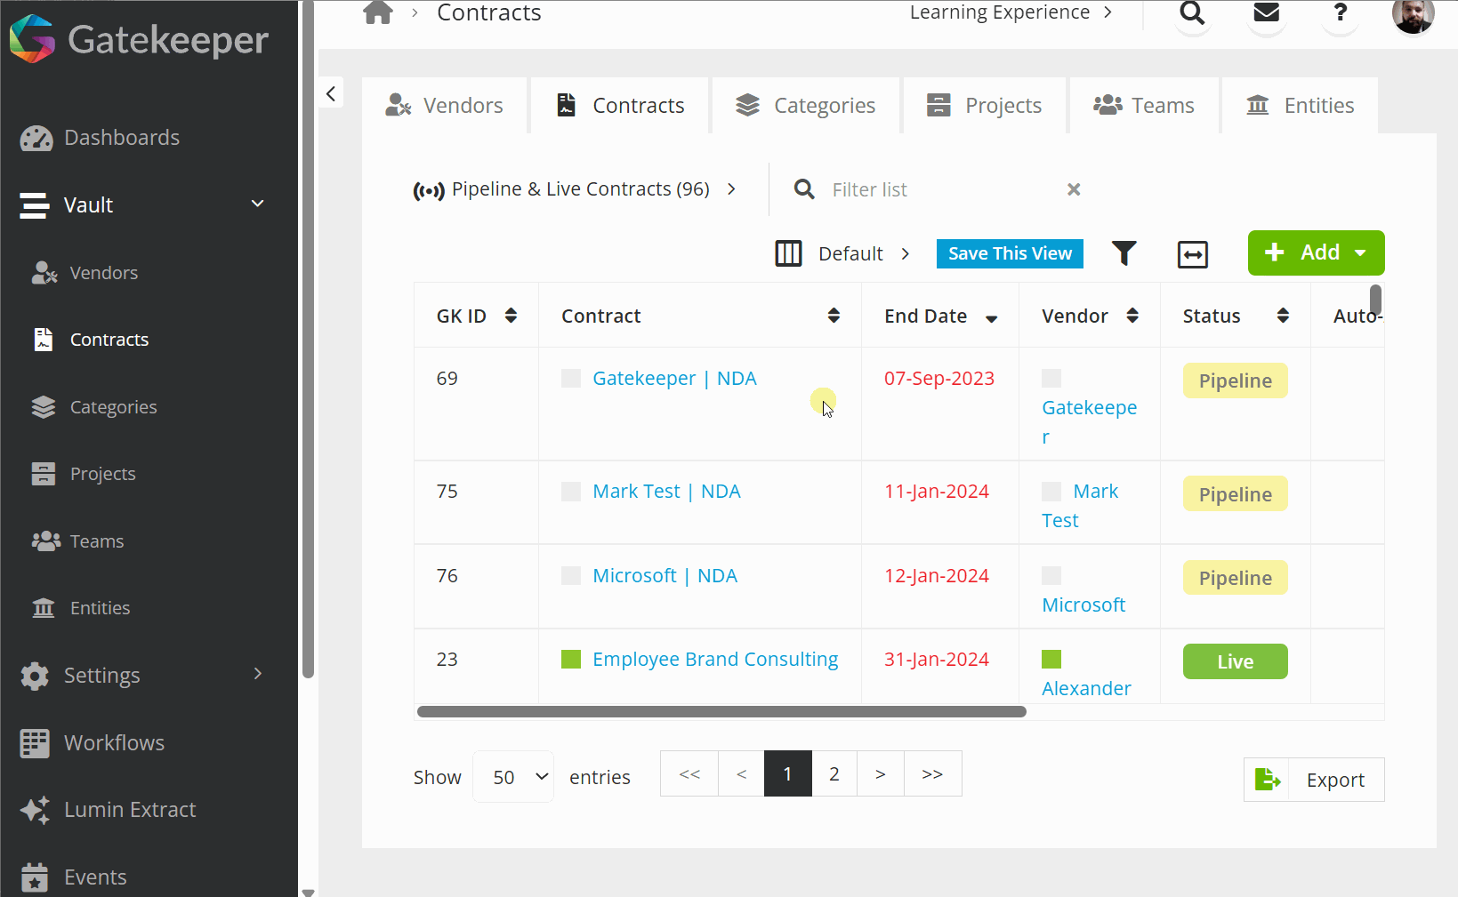
Task: Sort the Status column
Action: (1283, 316)
